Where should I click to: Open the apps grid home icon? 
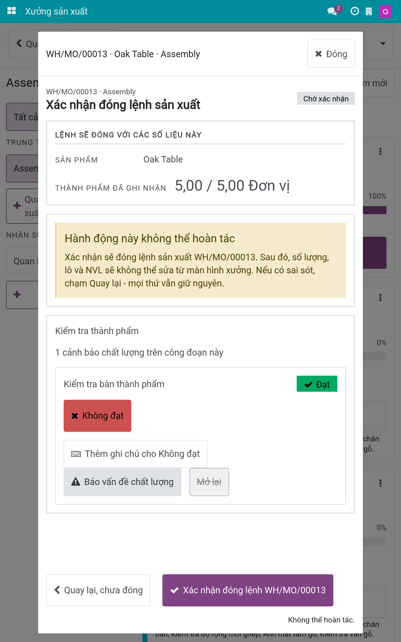pyautogui.click(x=12, y=11)
